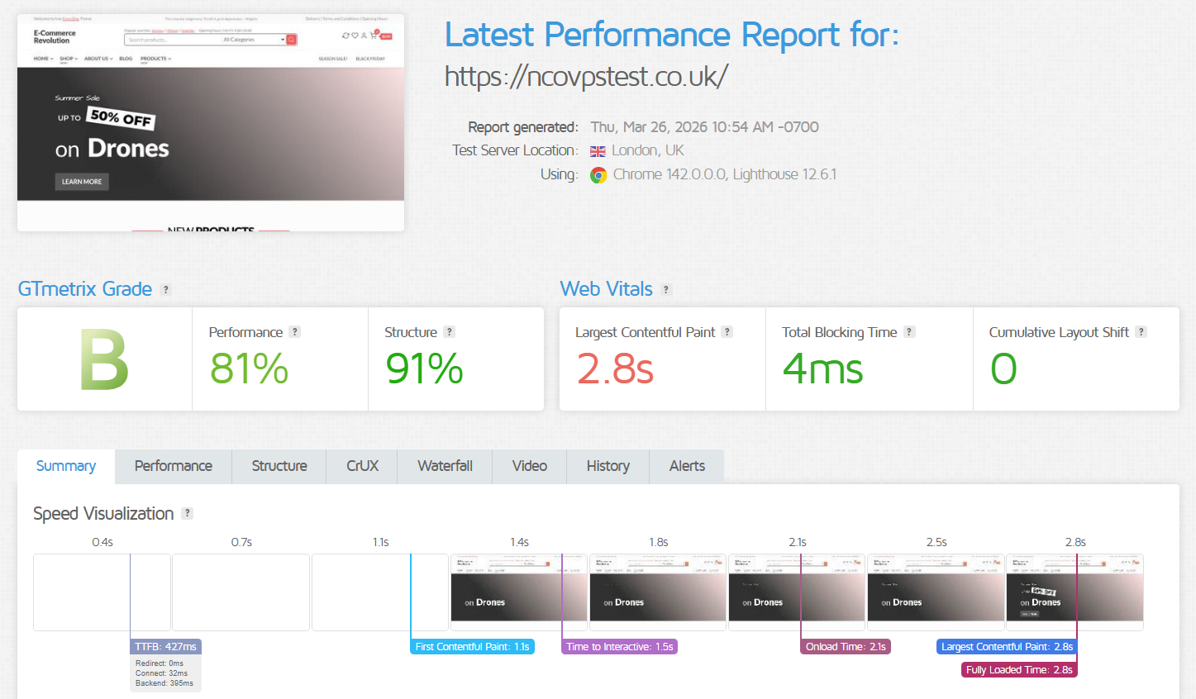
Task: Click the Largest Contentful Paint help icon
Action: point(727,332)
